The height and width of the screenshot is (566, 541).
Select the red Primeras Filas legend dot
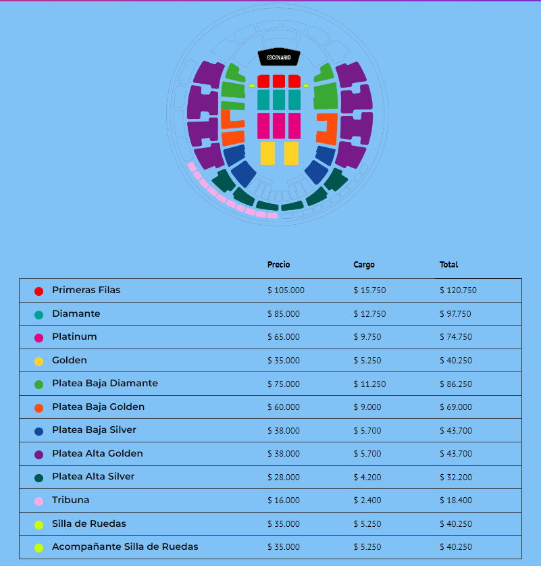click(38, 291)
